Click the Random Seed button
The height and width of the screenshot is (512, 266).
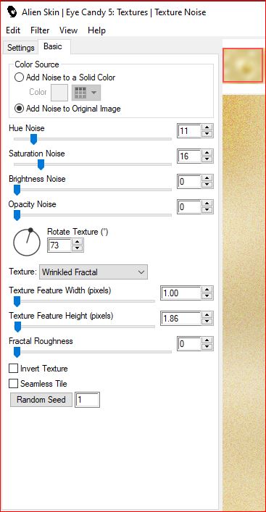tap(41, 400)
